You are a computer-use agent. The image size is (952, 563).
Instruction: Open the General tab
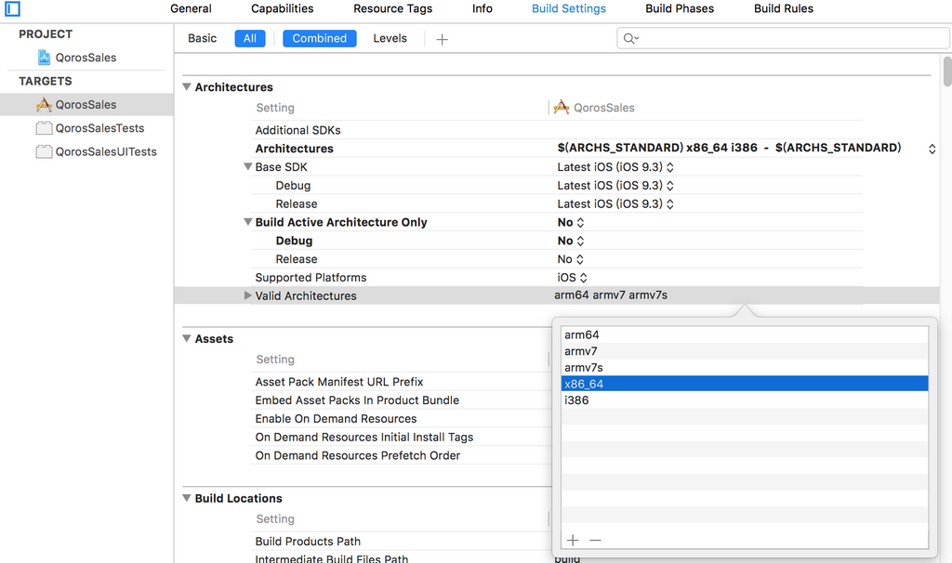pos(191,8)
